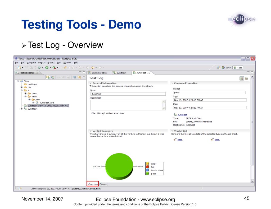
Task: Click the yellow Back navigation arrow
Action: click(x=93, y=68)
